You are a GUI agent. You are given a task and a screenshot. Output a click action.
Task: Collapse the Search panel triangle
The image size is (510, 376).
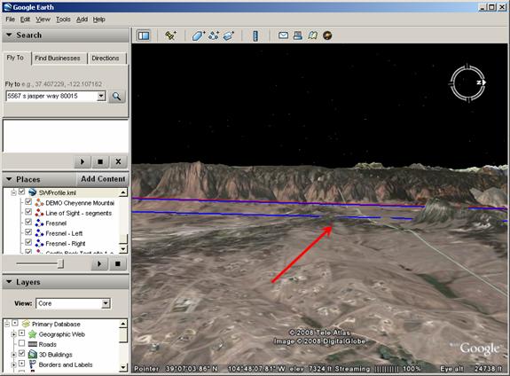(x=9, y=35)
